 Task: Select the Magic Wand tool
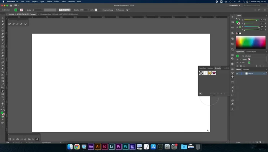point(3,28)
